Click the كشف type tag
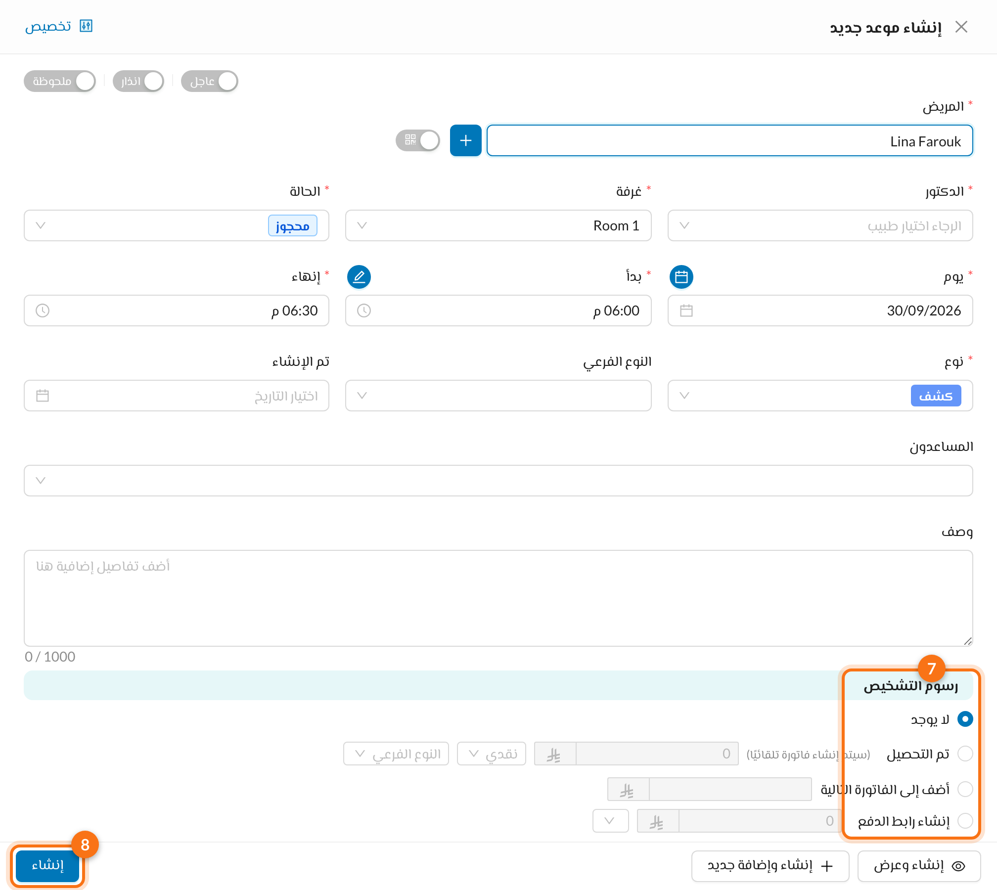The height and width of the screenshot is (890, 997). tap(936, 396)
